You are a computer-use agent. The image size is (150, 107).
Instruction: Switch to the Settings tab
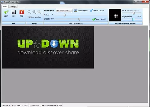click(13, 7)
